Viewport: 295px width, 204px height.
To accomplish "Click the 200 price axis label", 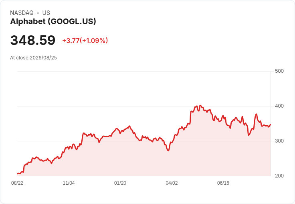I will [x=279, y=176].
